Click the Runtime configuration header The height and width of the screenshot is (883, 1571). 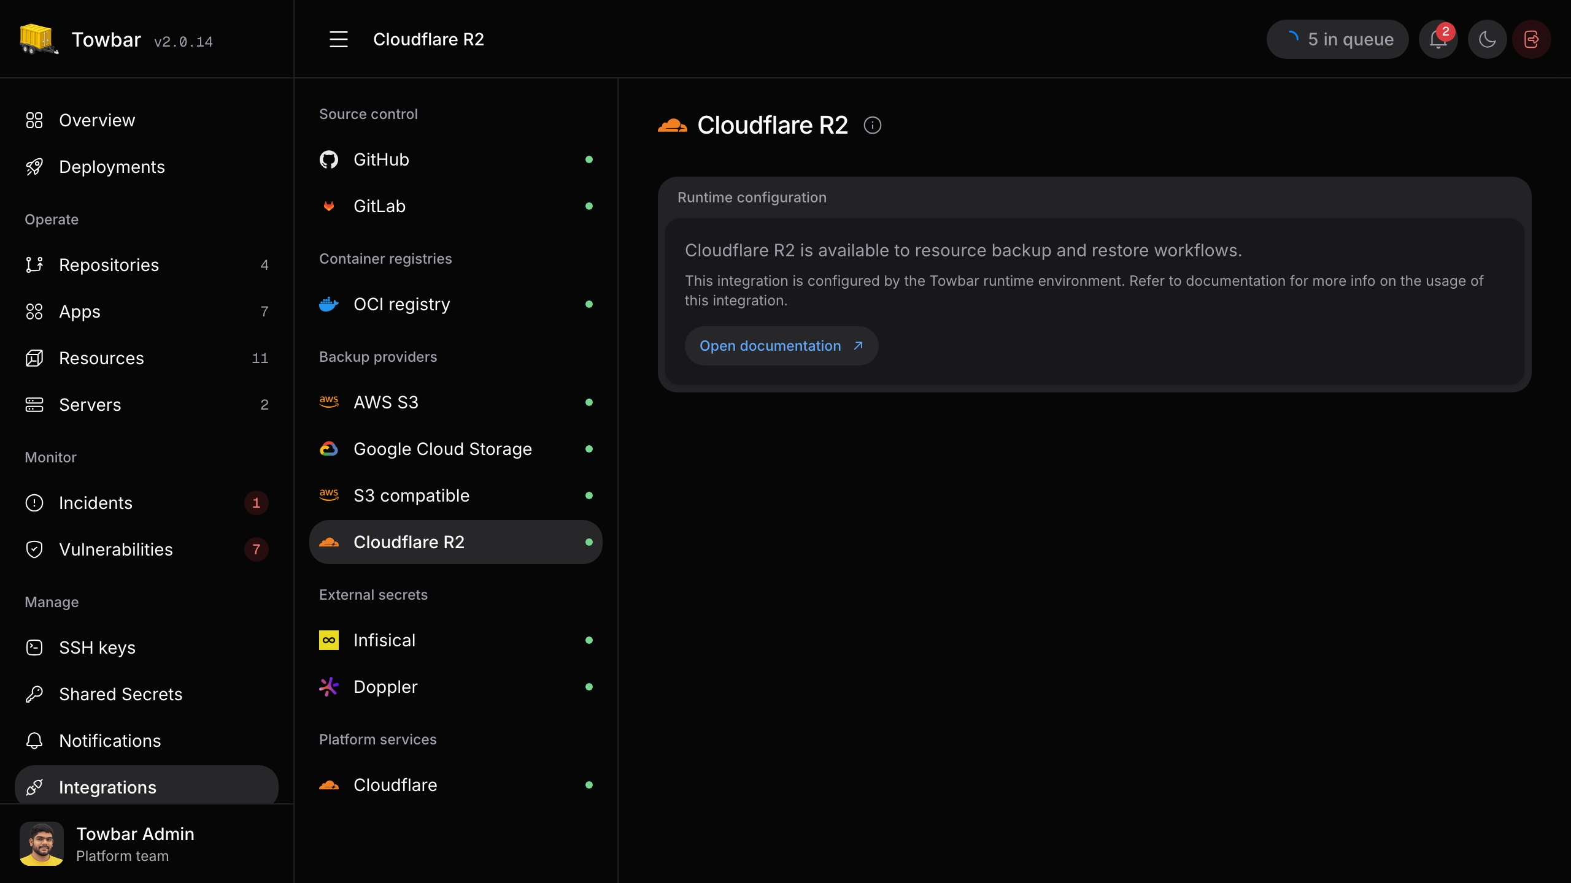(752, 197)
